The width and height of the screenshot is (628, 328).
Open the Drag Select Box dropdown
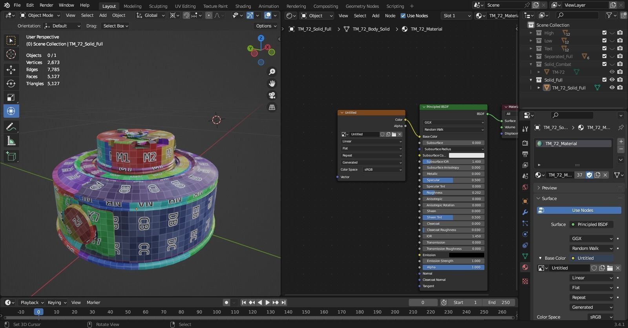pyautogui.click(x=115, y=26)
